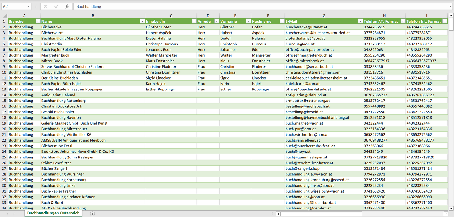
Task: Open the Anrede column filter dropdown
Action: click(x=216, y=21)
